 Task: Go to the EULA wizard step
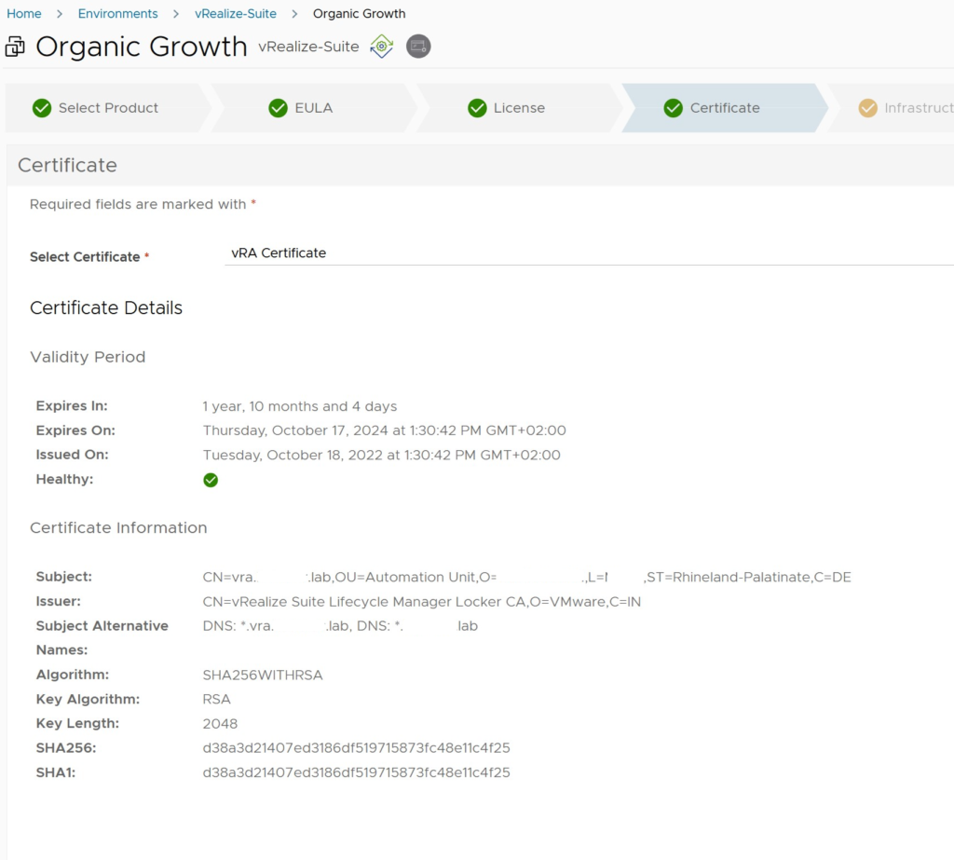313,108
